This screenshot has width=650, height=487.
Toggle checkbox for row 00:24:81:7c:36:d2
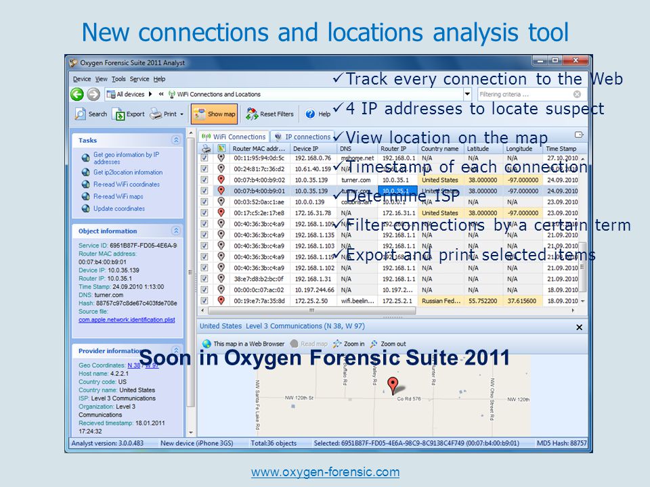click(204, 168)
